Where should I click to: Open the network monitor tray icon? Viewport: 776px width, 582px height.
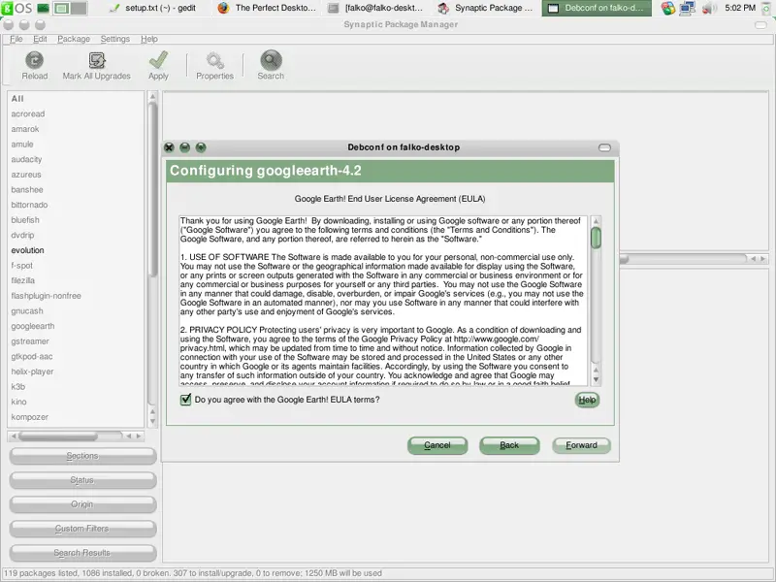[x=688, y=8]
